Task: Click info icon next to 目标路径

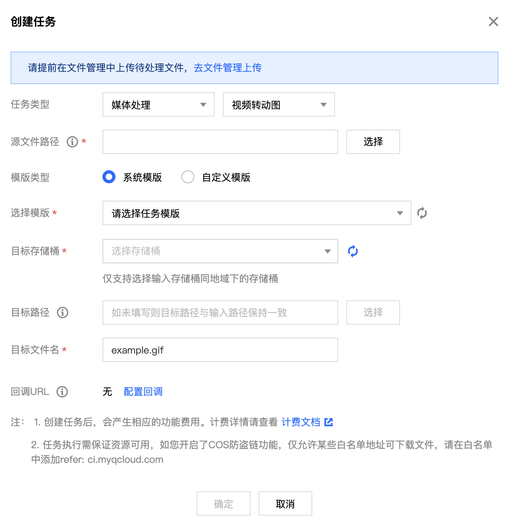Action: click(63, 312)
